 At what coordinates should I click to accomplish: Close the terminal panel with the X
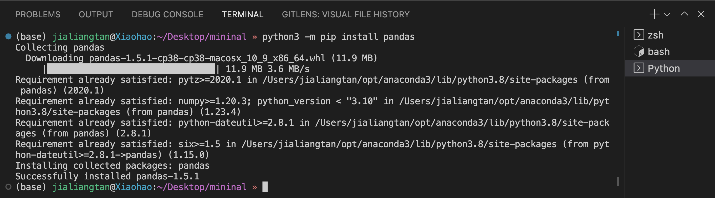coord(701,14)
